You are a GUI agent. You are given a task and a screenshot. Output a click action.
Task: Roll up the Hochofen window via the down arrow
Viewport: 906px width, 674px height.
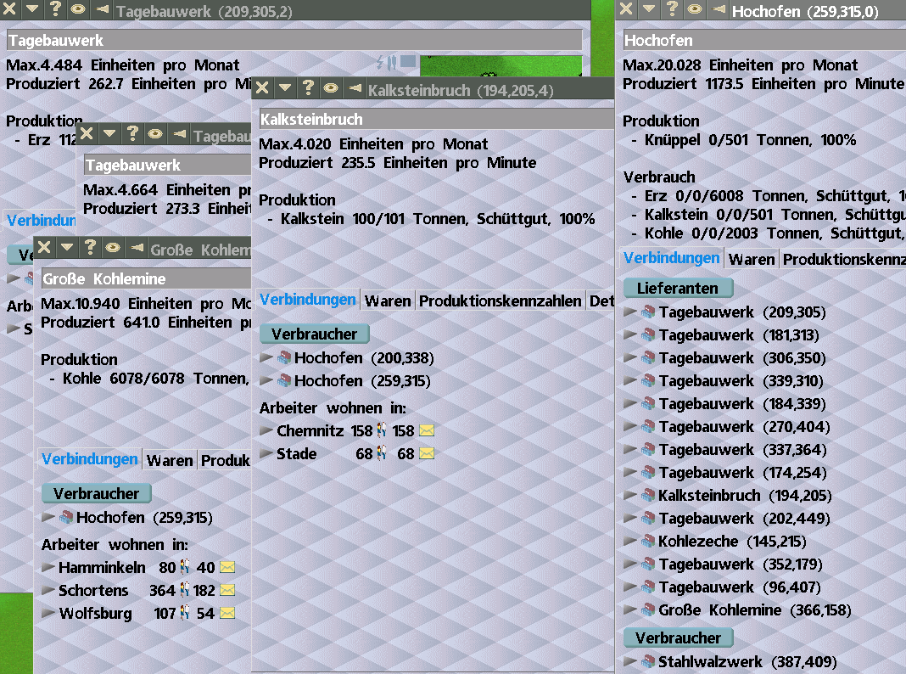649,9
